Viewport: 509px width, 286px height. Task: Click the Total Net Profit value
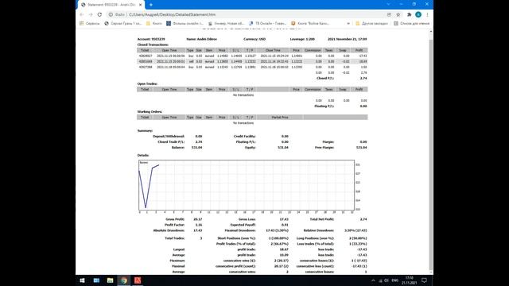coord(363,219)
